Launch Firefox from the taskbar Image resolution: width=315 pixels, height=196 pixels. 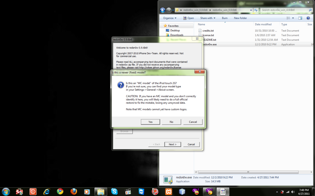pos(73,191)
